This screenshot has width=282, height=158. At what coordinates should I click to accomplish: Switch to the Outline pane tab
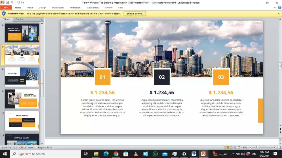click(x=19, y=19)
